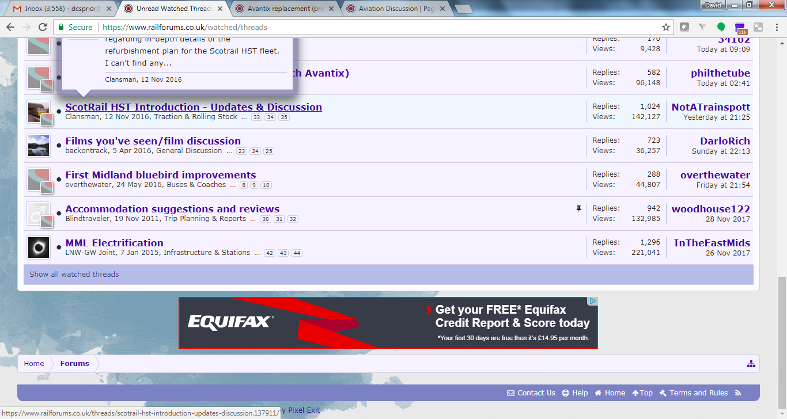Click the Forums breadcrumb
The image size is (787, 419).
click(x=75, y=364)
